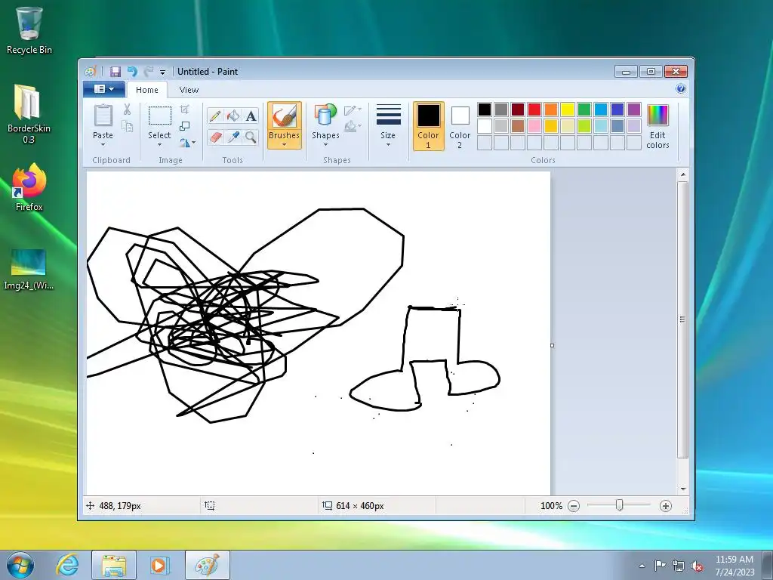Open Windows Explorer from taskbar
This screenshot has height=580, width=773.
(114, 565)
